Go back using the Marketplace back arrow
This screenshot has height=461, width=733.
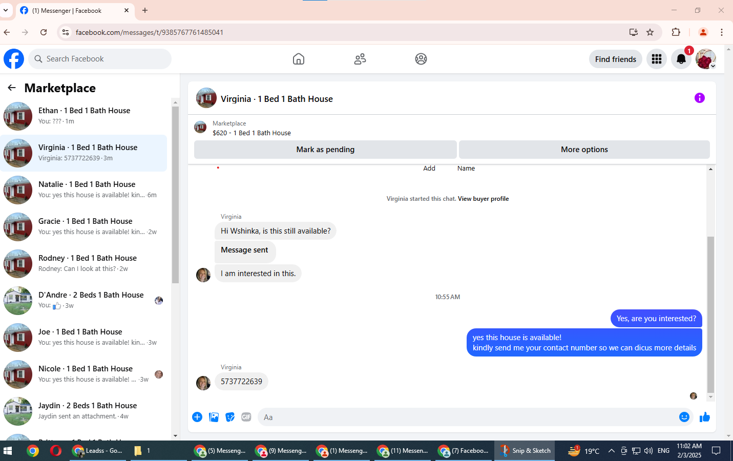[12, 88]
